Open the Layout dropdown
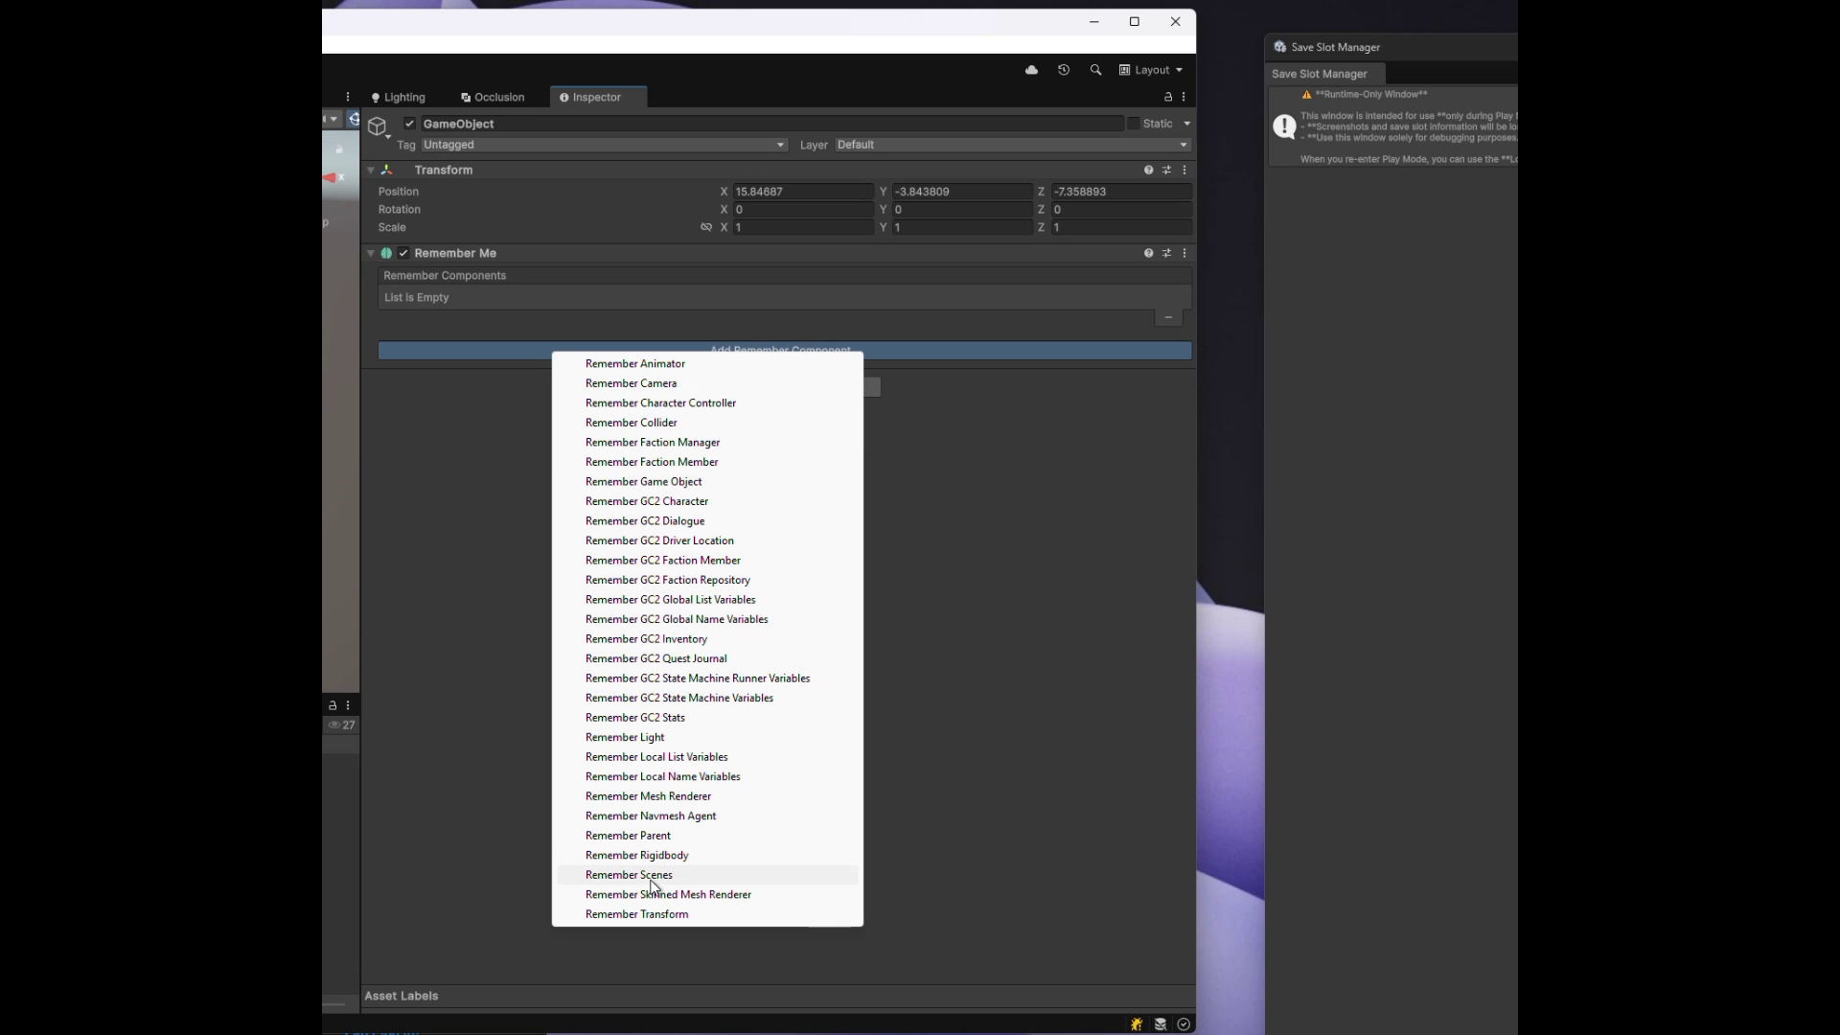 pos(1151,70)
